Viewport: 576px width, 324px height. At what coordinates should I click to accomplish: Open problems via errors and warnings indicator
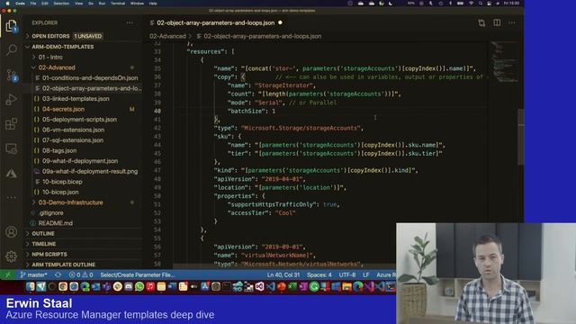tap(81, 274)
